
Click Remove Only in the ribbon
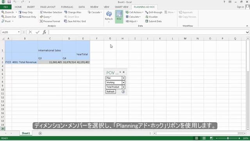(27, 16)
